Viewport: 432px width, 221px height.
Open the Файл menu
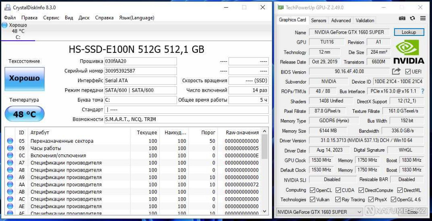(x=10, y=18)
